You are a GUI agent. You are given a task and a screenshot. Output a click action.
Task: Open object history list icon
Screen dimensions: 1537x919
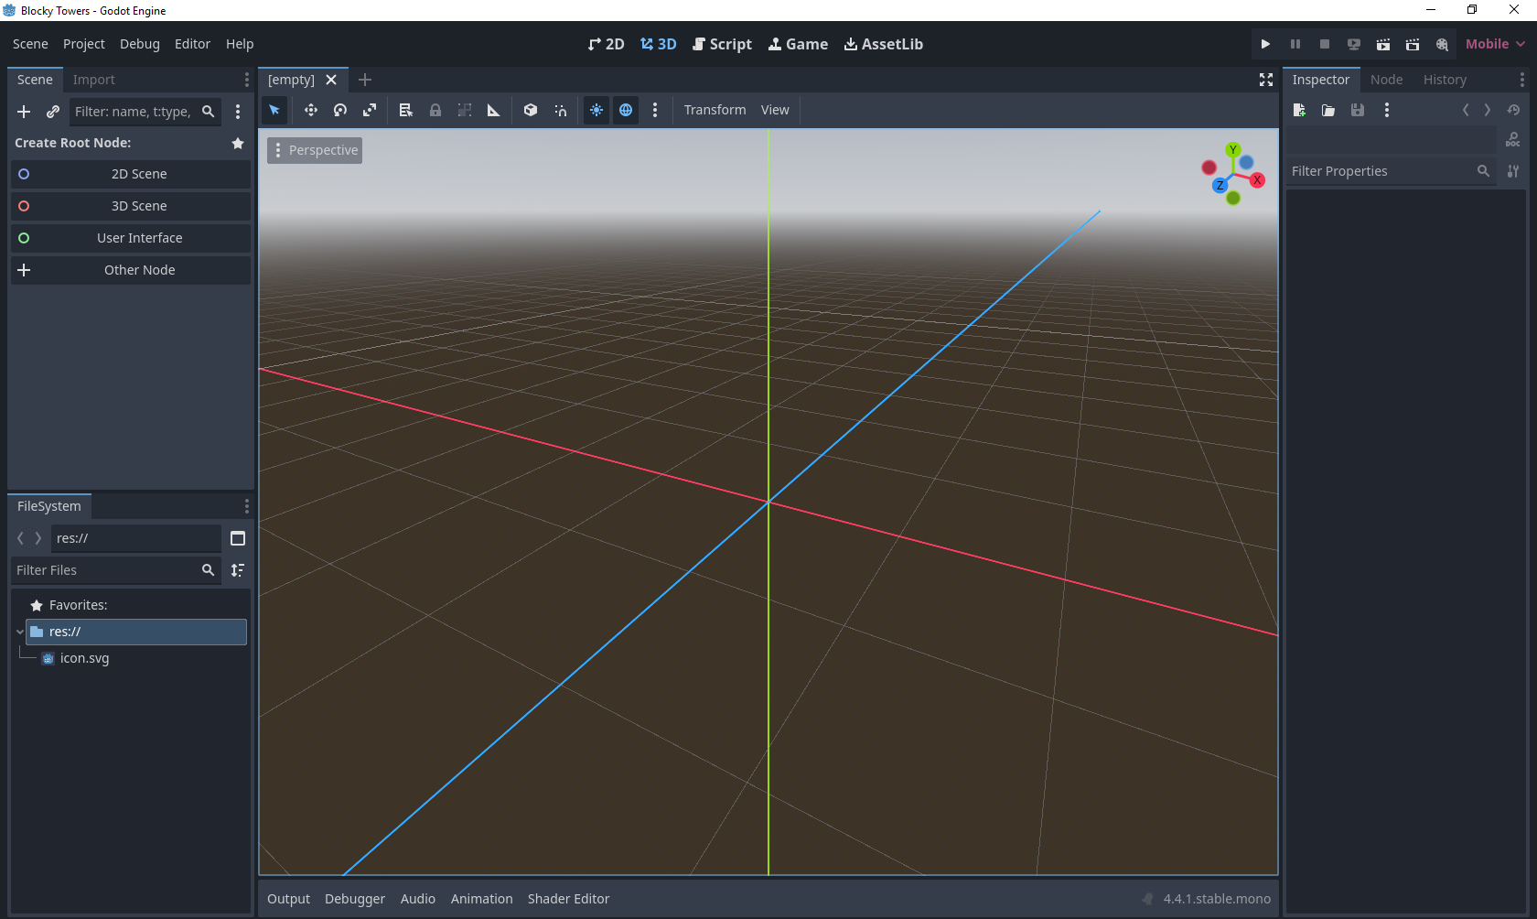[x=1513, y=110]
